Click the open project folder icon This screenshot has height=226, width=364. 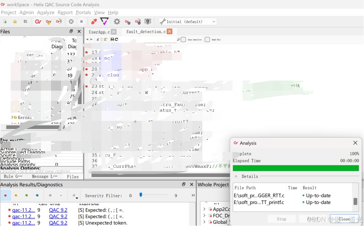(x=15, y=22)
